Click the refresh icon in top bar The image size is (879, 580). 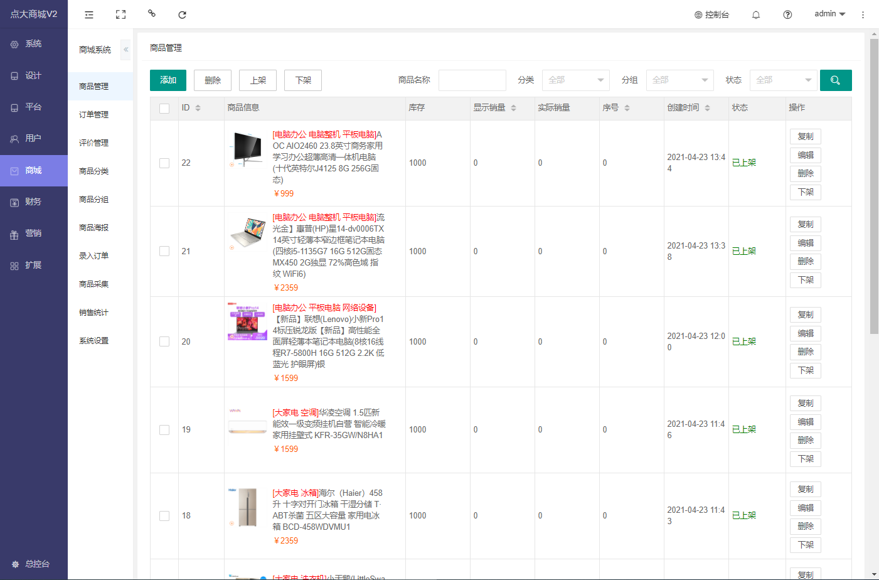click(182, 14)
